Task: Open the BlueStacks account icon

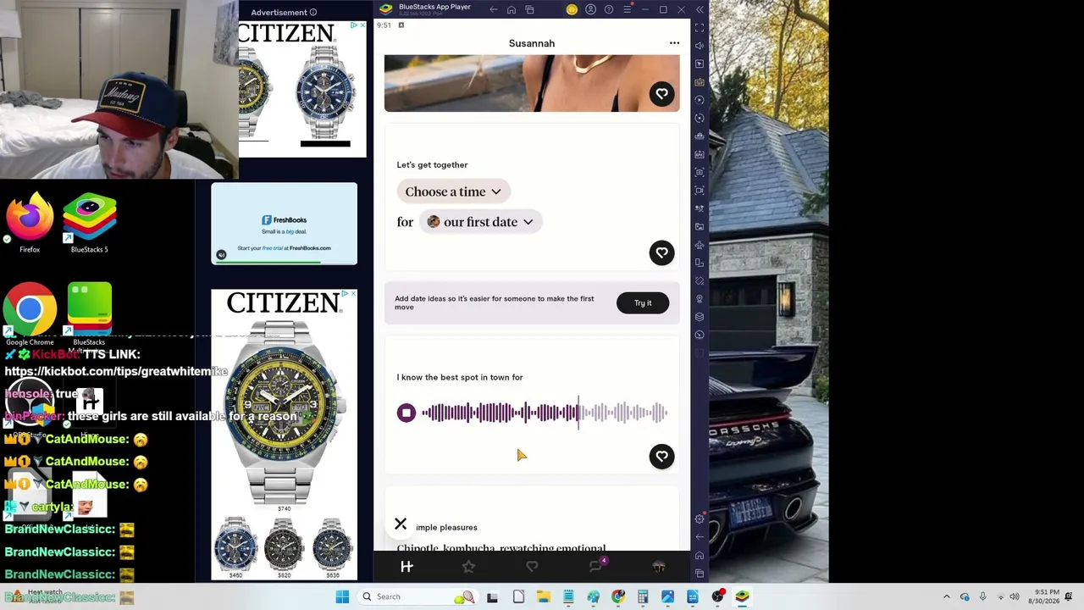Action: pyautogui.click(x=590, y=9)
